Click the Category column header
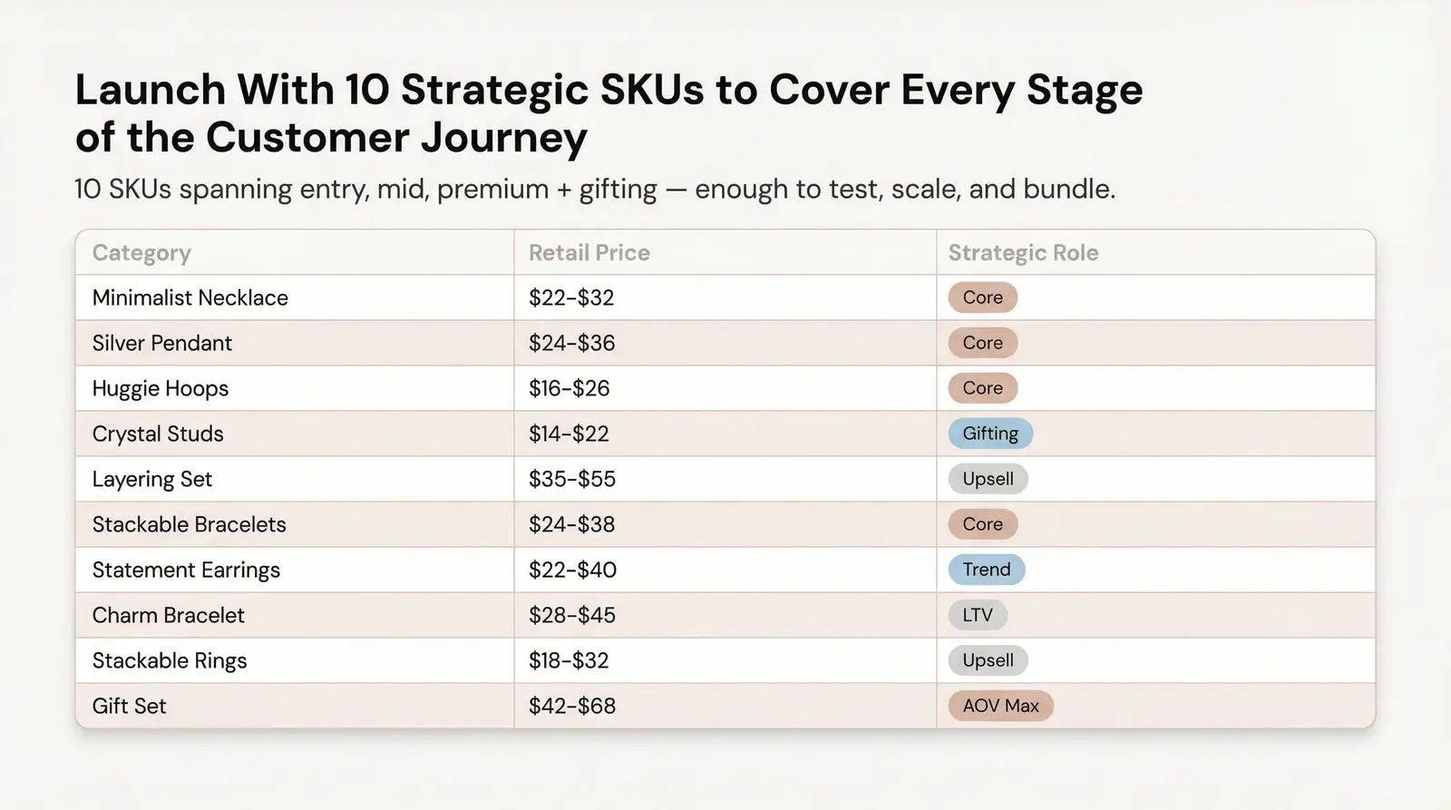 [x=141, y=253]
